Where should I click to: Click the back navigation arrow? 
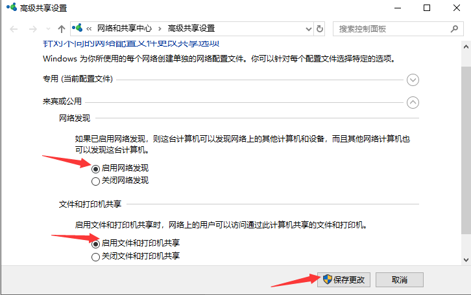tap(14, 29)
